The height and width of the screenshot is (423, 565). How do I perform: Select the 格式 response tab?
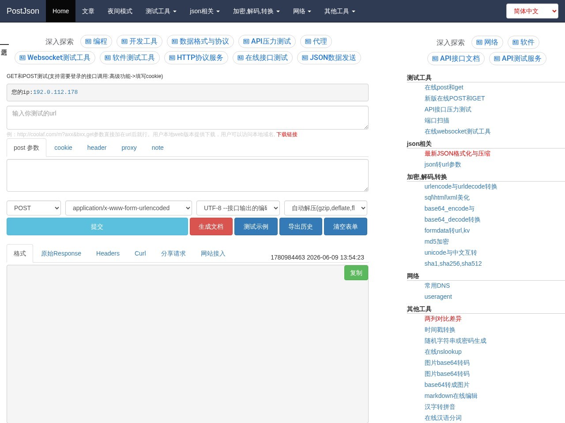[x=20, y=253]
